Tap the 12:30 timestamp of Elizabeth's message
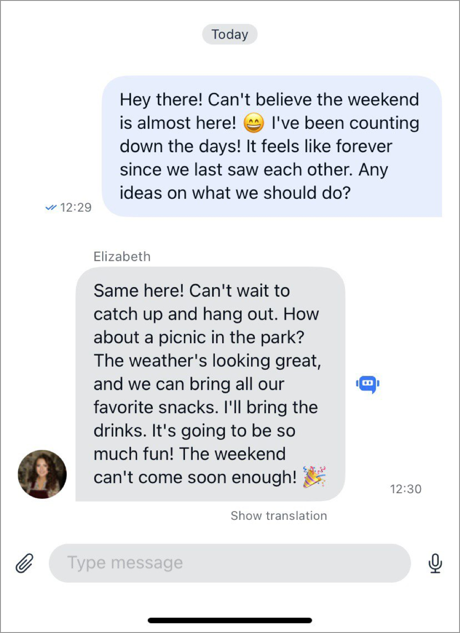 point(405,489)
